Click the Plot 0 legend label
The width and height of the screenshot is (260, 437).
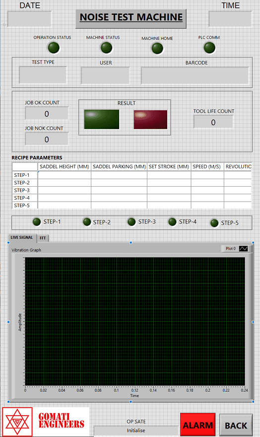[x=231, y=248]
